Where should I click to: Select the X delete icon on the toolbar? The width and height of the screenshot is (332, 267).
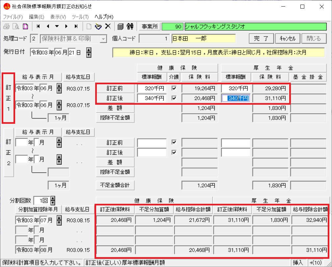coord(108,26)
